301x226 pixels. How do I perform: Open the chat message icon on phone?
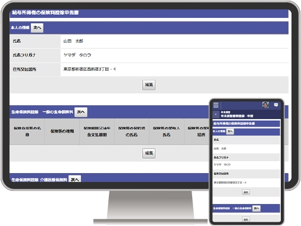coord(276,105)
